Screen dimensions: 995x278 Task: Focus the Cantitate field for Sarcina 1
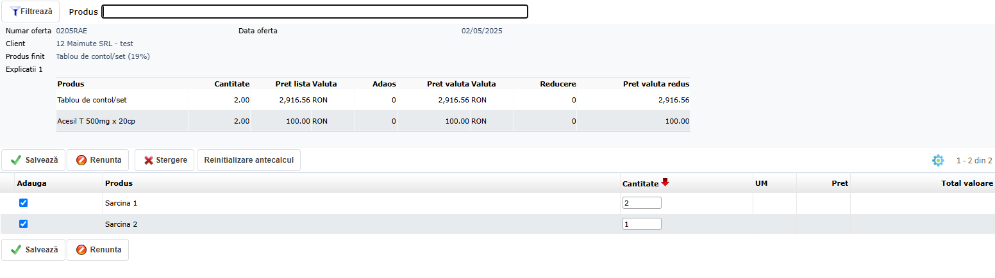coord(641,202)
